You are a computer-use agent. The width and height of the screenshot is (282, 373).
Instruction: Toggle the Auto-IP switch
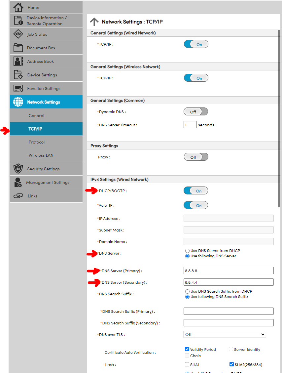click(196, 205)
